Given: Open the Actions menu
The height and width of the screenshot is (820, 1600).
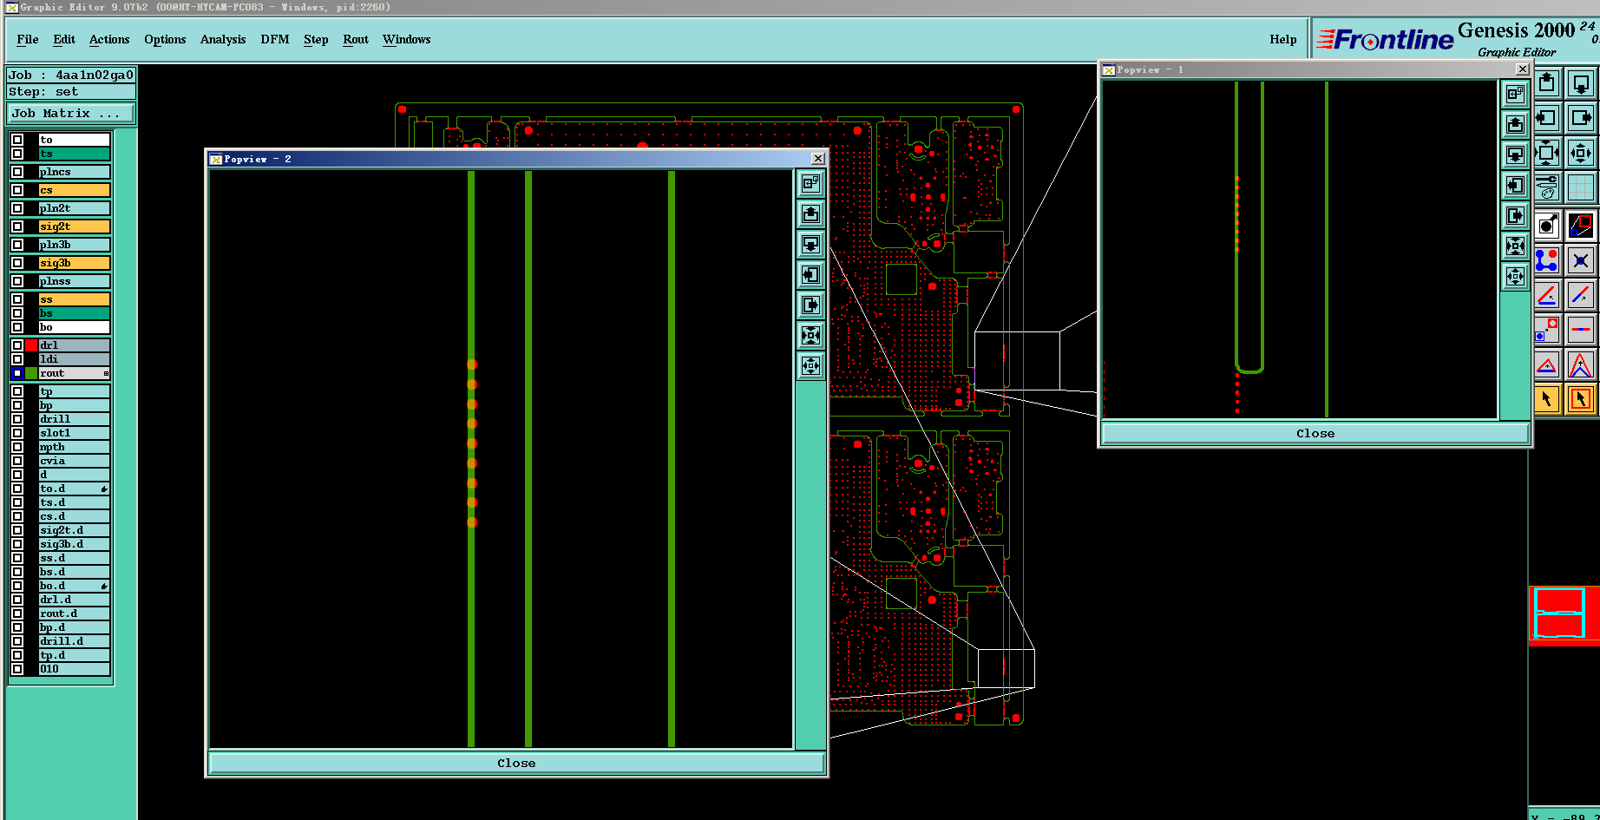Looking at the screenshot, I should [x=109, y=39].
